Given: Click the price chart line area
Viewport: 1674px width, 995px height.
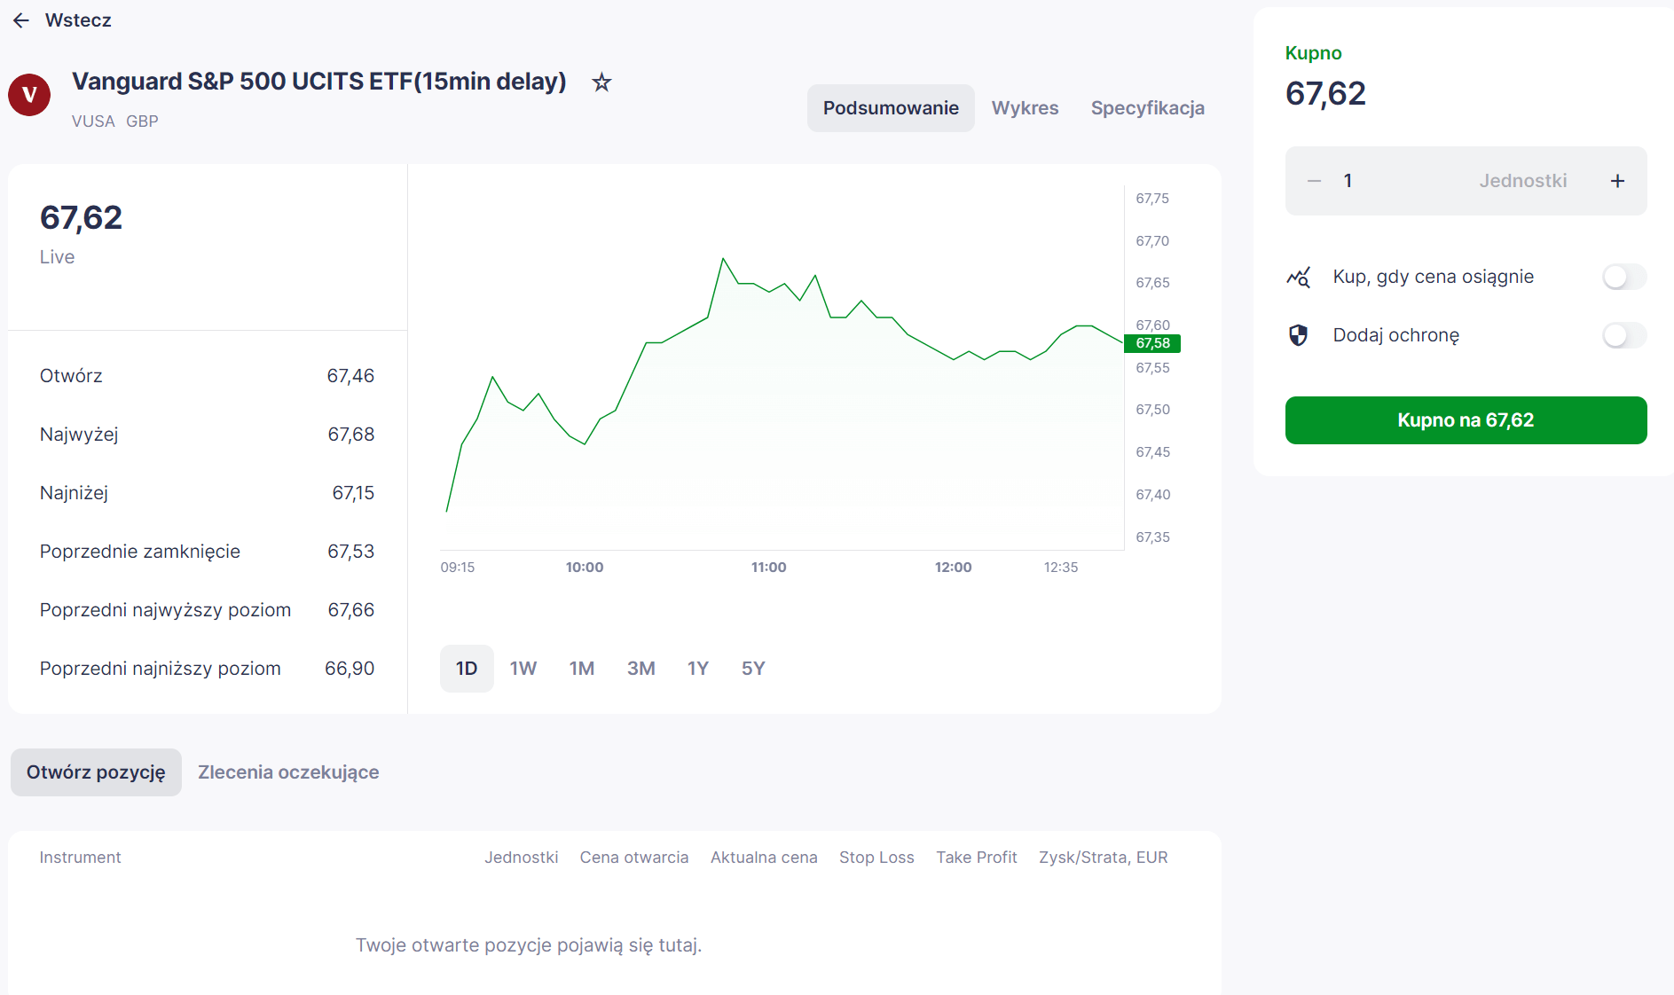Looking at the screenshot, I should point(782,368).
